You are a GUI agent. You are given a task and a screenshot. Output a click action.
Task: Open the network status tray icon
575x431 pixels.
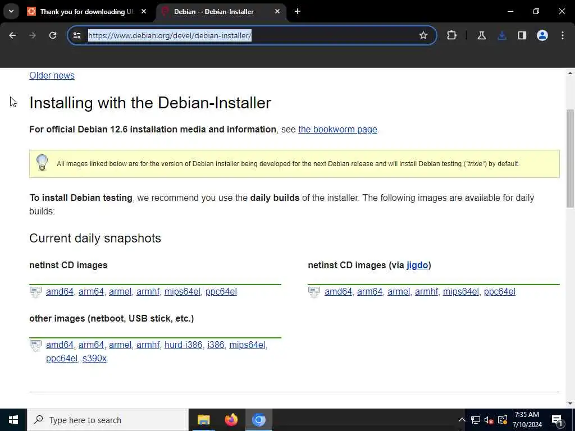475,420
